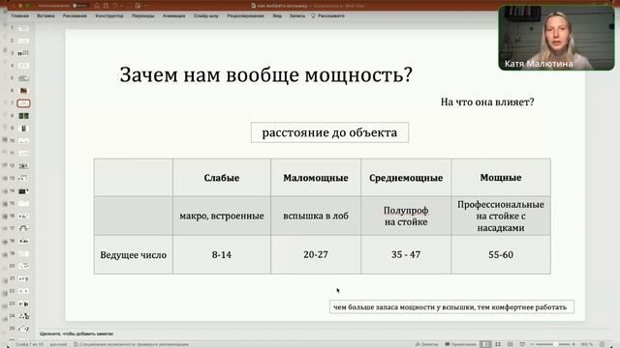Click the Undo icon in title bar
This screenshot has width=620, height=348.
point(115,6)
